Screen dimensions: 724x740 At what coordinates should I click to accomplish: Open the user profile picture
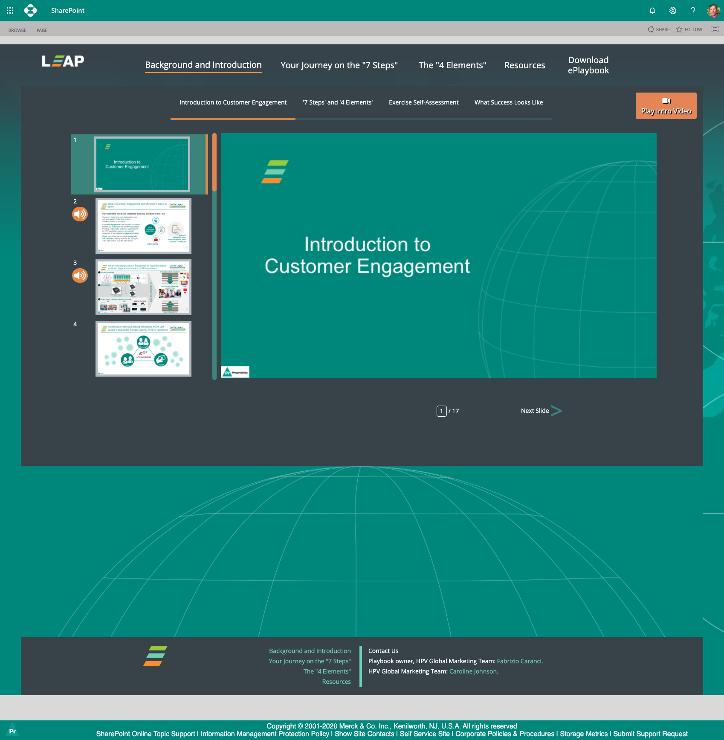[x=713, y=11]
